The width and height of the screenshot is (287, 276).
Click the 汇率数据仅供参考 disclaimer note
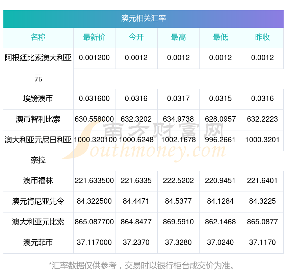pos(141,266)
